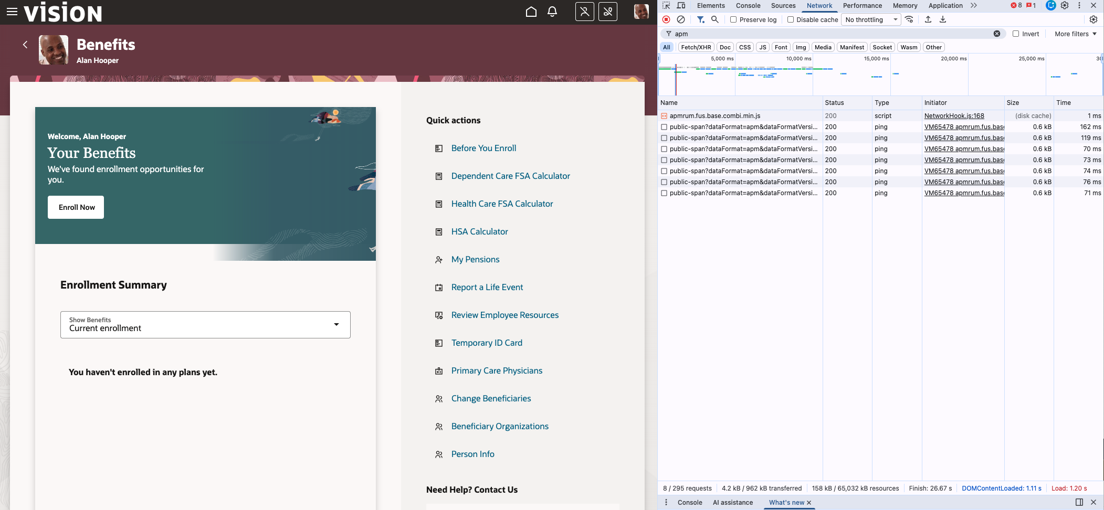
Task: Open the device toolbar toggle in DevTools
Action: click(x=681, y=5)
